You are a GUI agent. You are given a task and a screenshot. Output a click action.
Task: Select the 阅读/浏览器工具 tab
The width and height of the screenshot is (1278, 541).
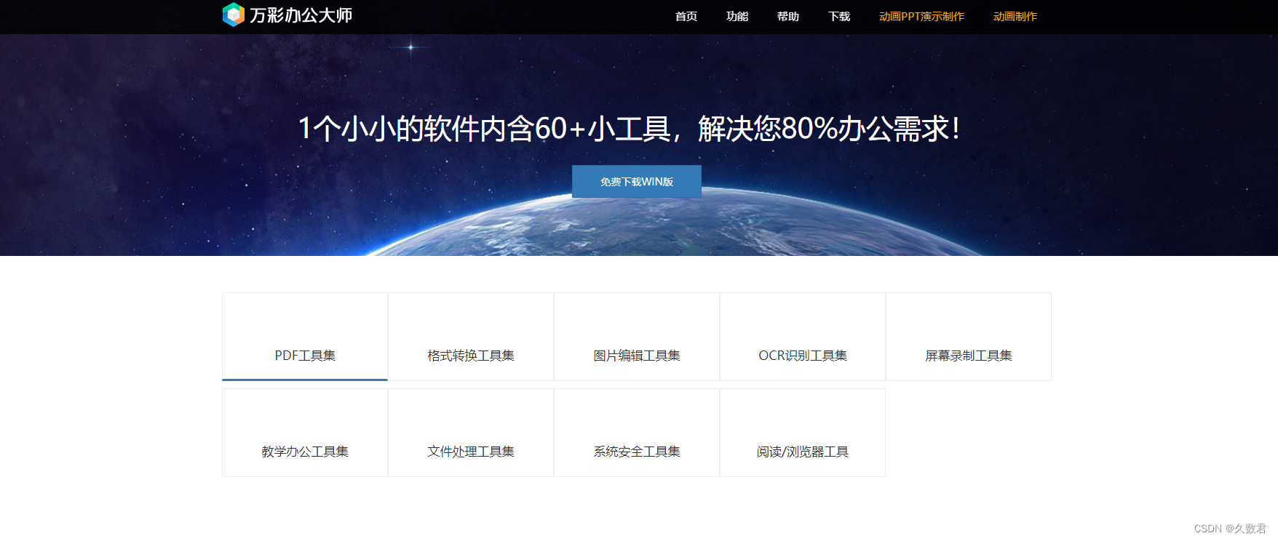point(803,433)
